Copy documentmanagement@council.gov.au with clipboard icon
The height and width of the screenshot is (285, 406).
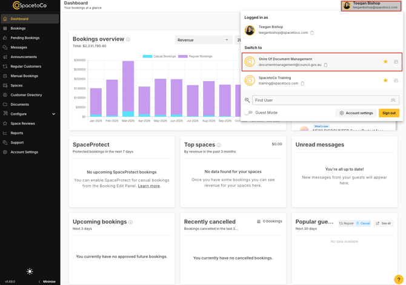[326, 65]
